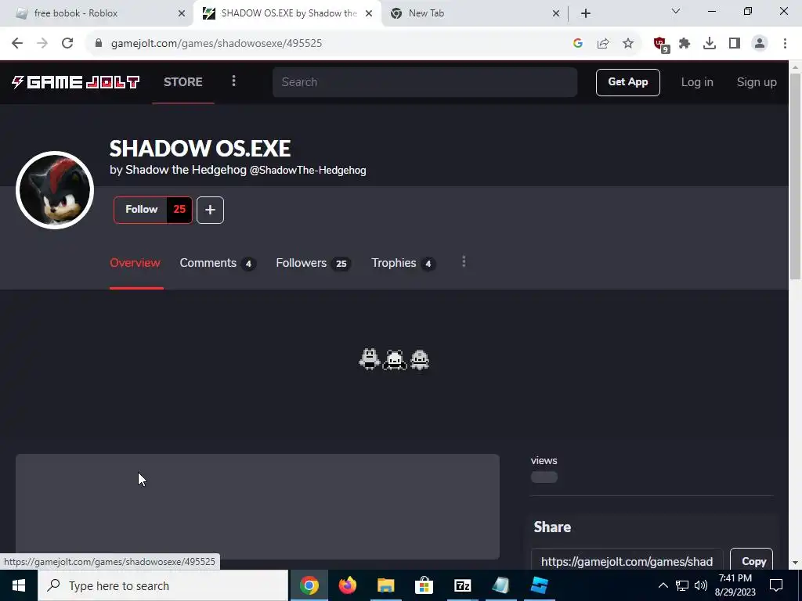This screenshot has width=802, height=601.
Task: Open the Extensions puzzle icon
Action: point(685,43)
